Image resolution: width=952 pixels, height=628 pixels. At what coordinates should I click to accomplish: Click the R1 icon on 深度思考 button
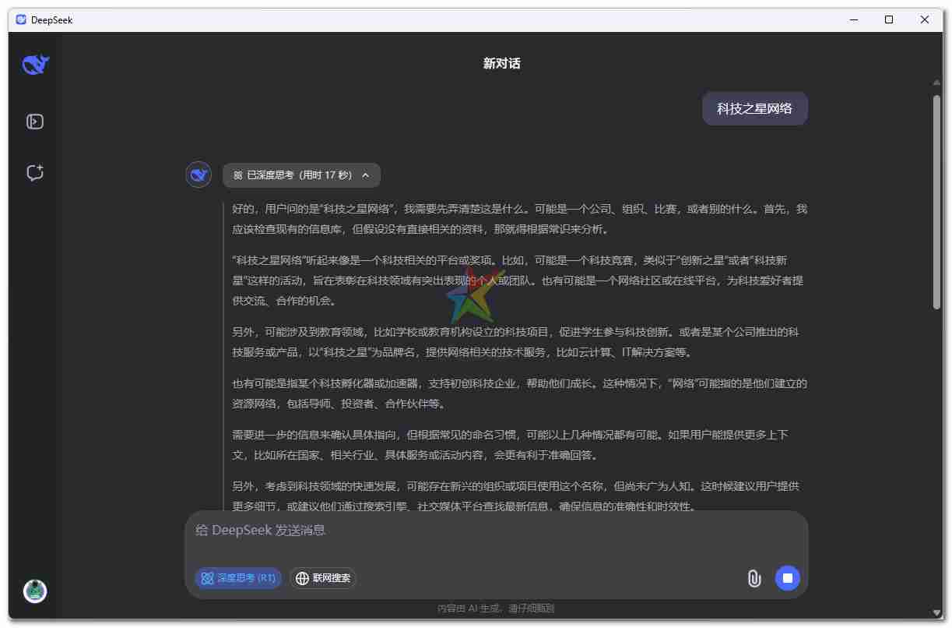207,579
